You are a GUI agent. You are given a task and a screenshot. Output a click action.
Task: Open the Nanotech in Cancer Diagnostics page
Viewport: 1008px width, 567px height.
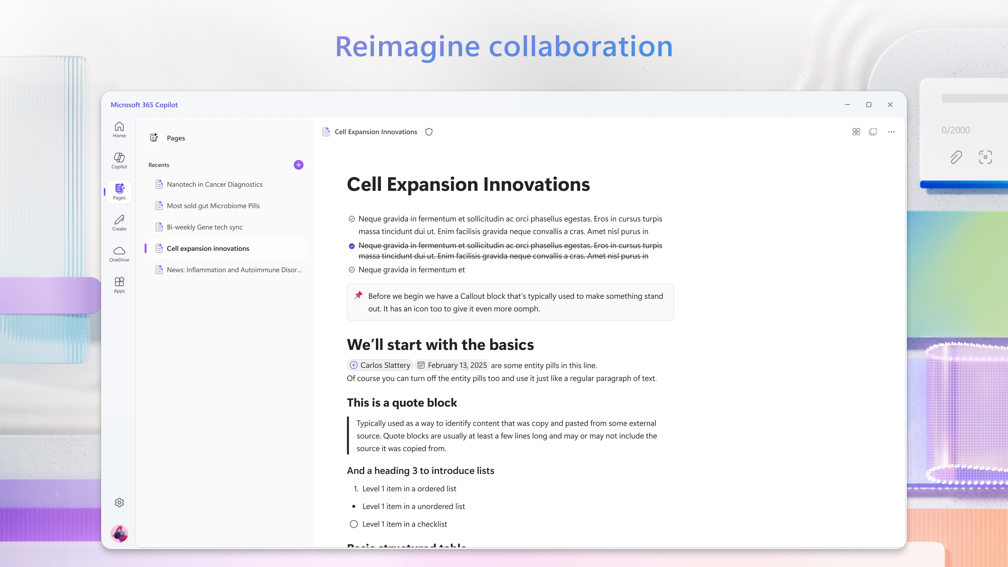(214, 184)
